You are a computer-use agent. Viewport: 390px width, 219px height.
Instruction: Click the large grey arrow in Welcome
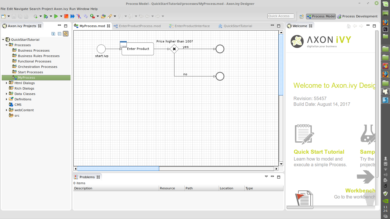tap(366, 177)
